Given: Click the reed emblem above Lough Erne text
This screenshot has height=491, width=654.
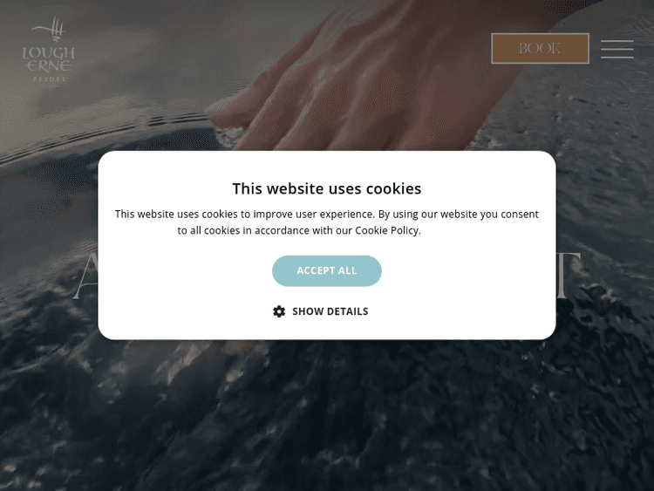Looking at the screenshot, I should pos(51,29).
